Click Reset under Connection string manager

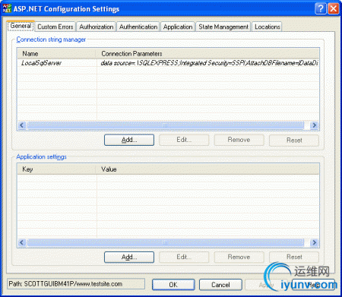click(x=294, y=140)
